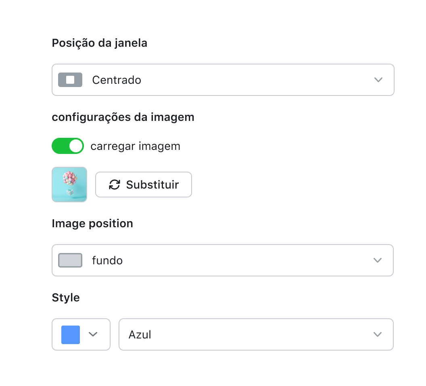This screenshot has height=386, width=426.
Task: Click the "Centrado" selected value text
Action: (117, 80)
